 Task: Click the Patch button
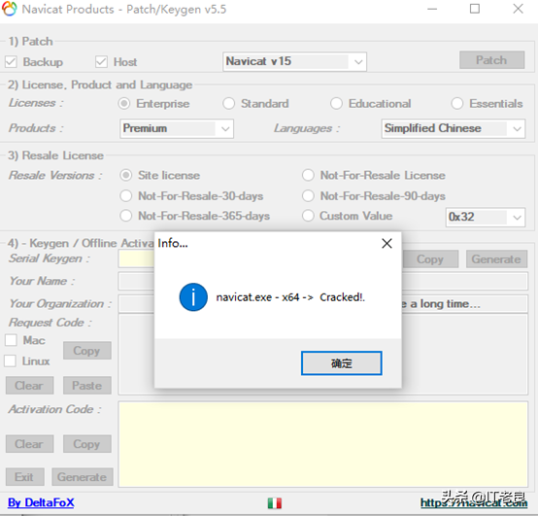[491, 60]
